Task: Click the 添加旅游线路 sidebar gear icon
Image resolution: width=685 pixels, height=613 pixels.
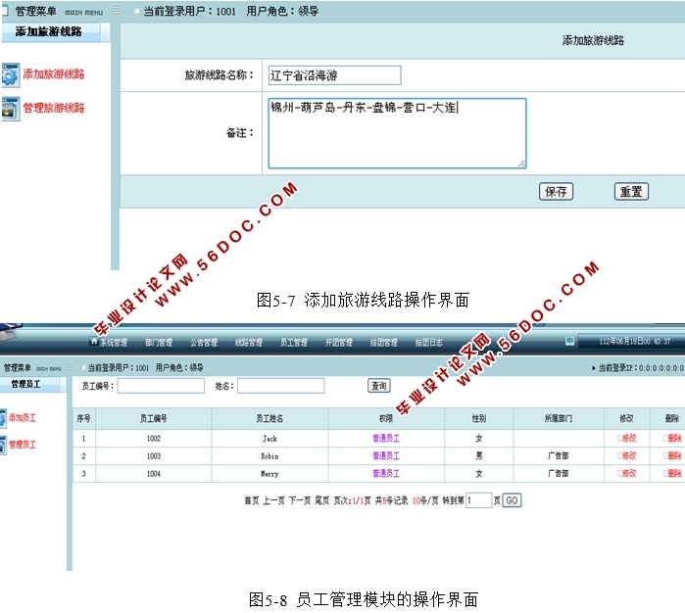Action: (10, 74)
